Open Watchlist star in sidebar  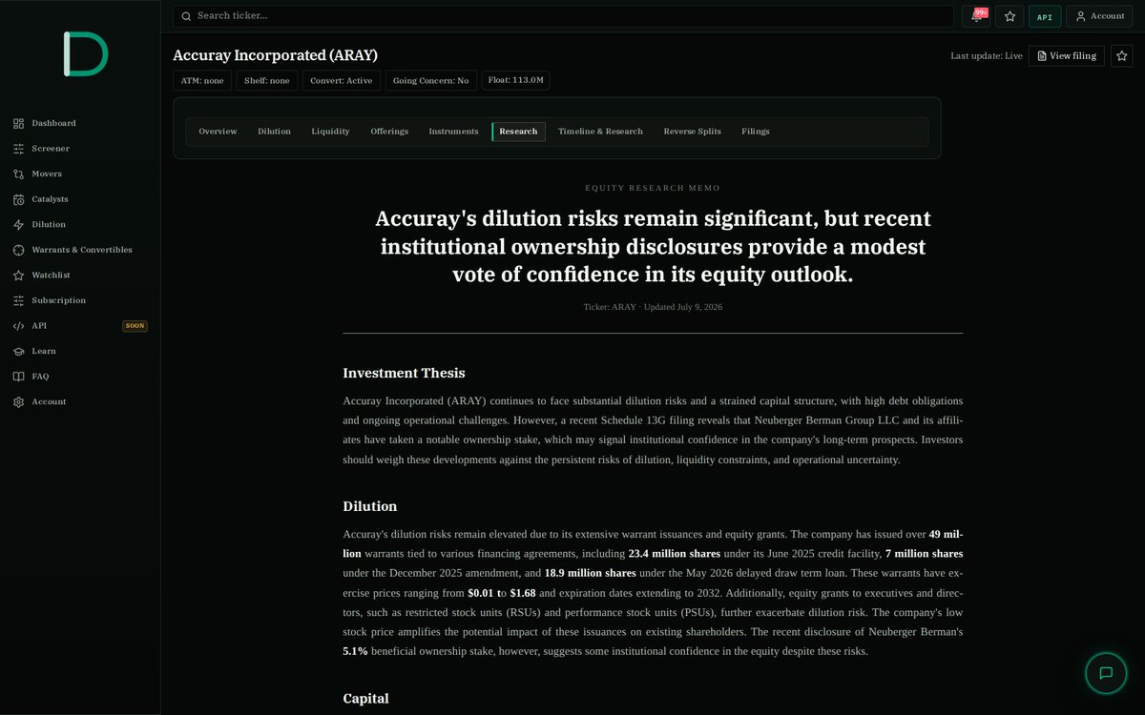click(19, 276)
